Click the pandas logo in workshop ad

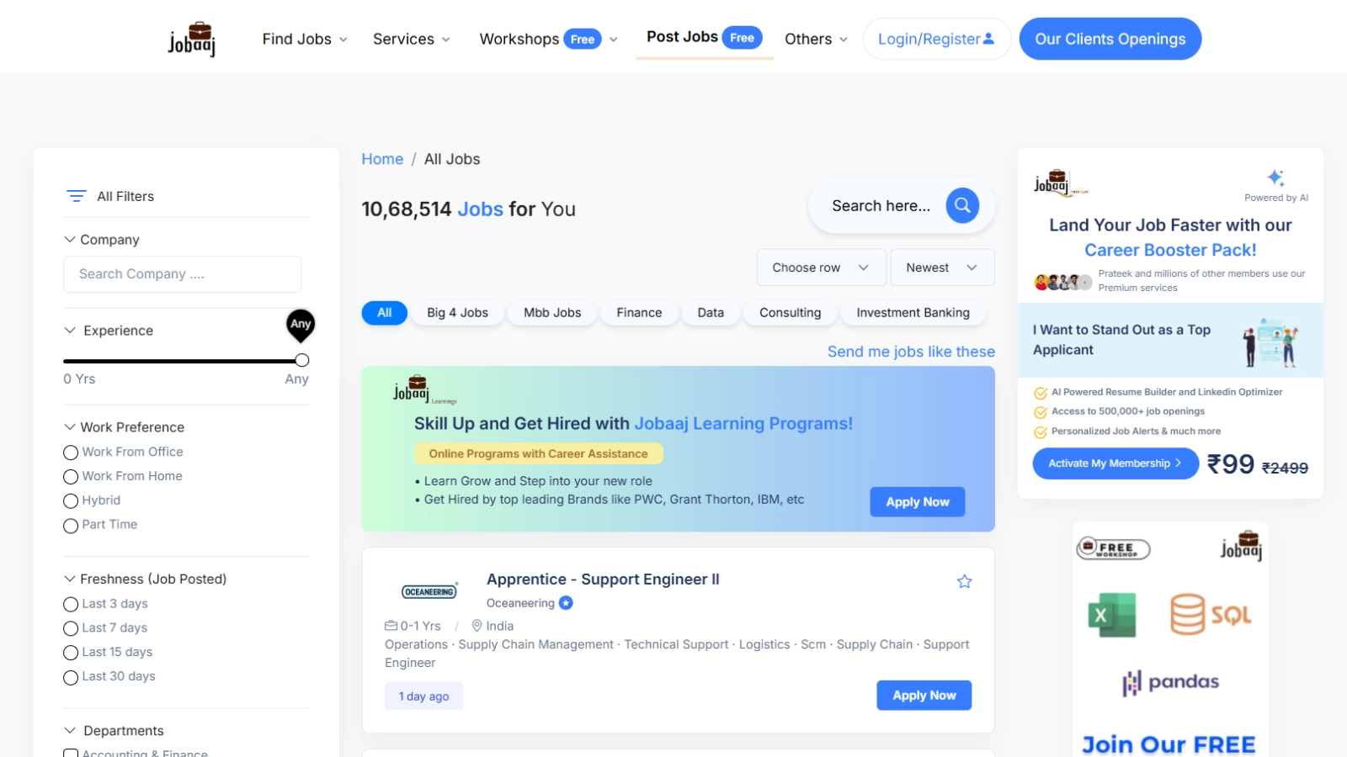click(1170, 682)
